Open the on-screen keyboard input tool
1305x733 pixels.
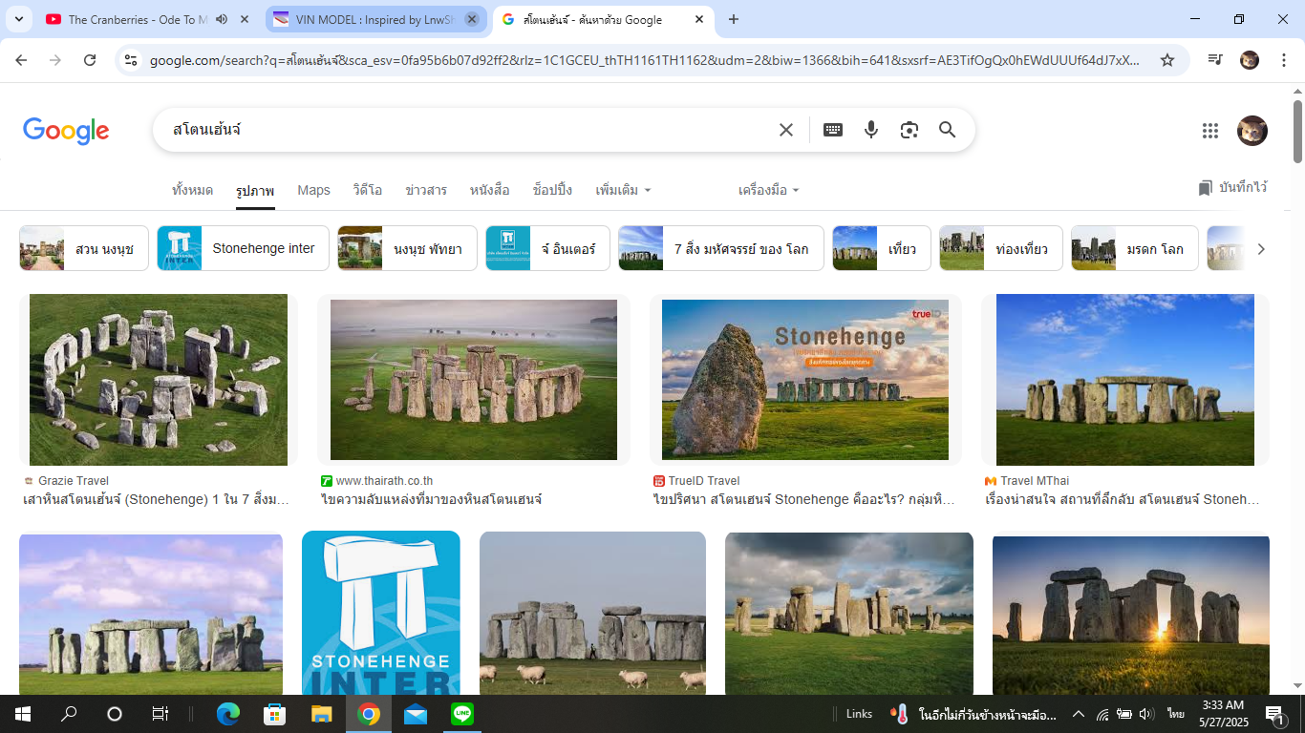(832, 130)
